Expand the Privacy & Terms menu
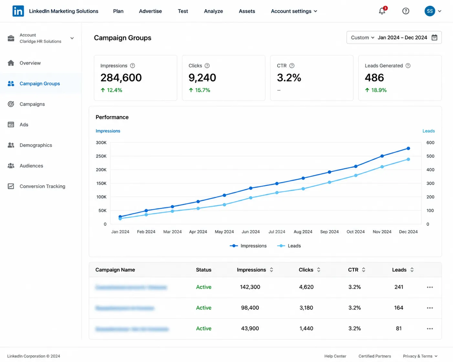453x362 pixels. pyautogui.click(x=420, y=356)
